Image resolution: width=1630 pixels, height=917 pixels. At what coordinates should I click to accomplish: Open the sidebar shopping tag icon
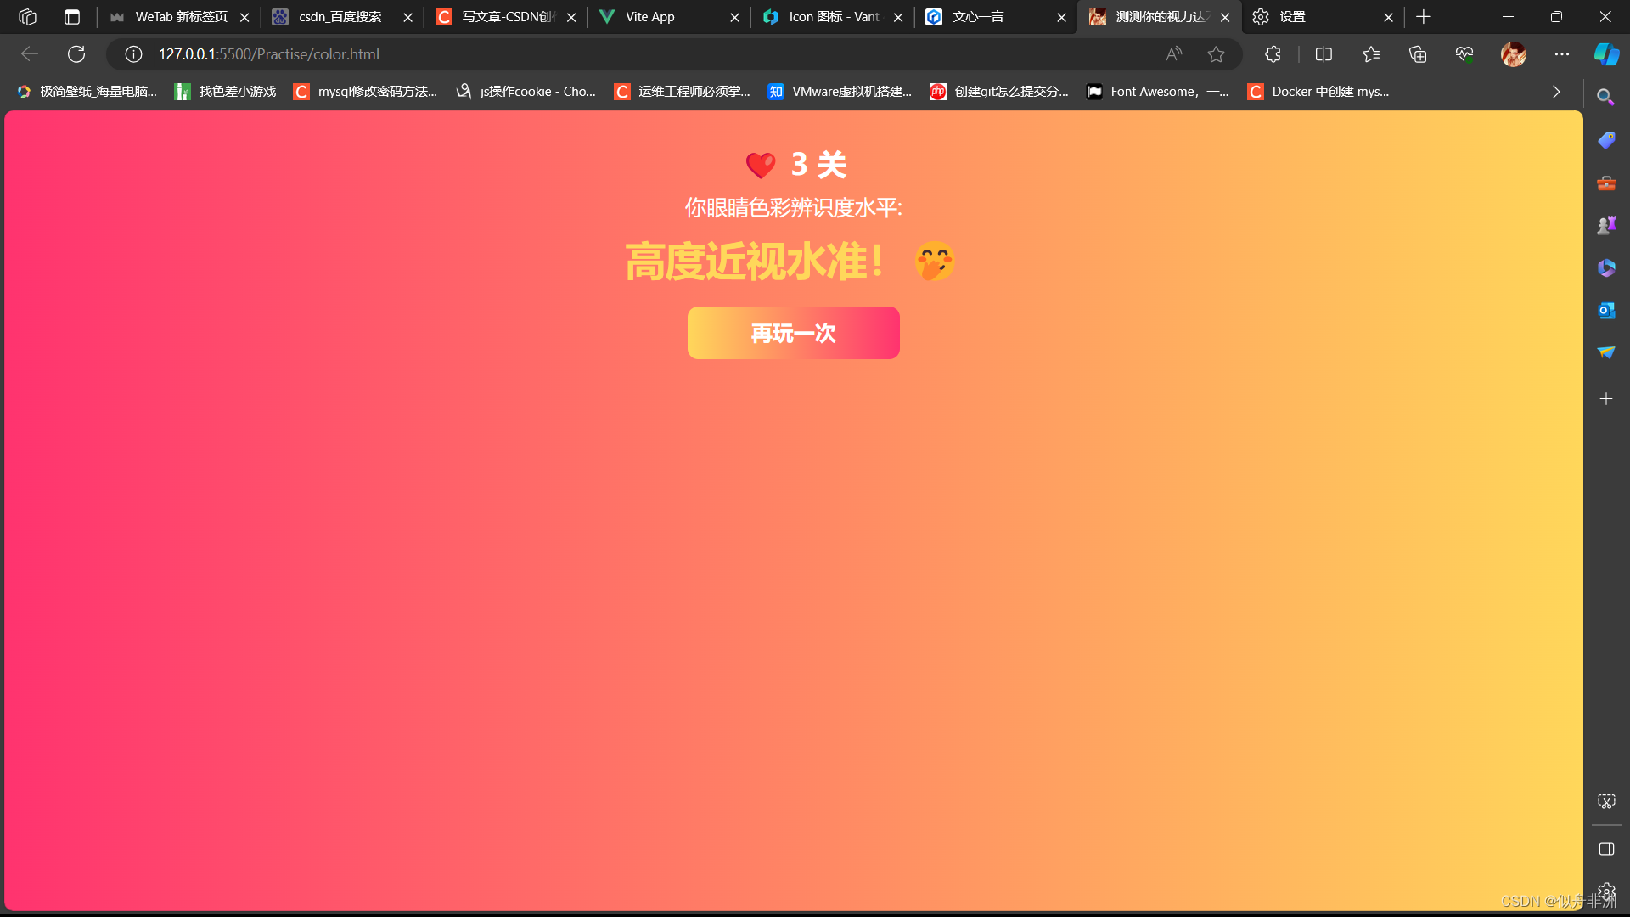coord(1605,140)
